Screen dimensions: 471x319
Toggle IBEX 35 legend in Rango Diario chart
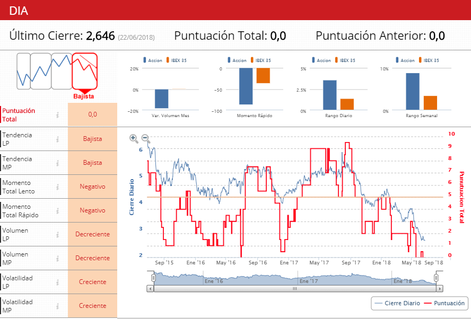pos(345,60)
